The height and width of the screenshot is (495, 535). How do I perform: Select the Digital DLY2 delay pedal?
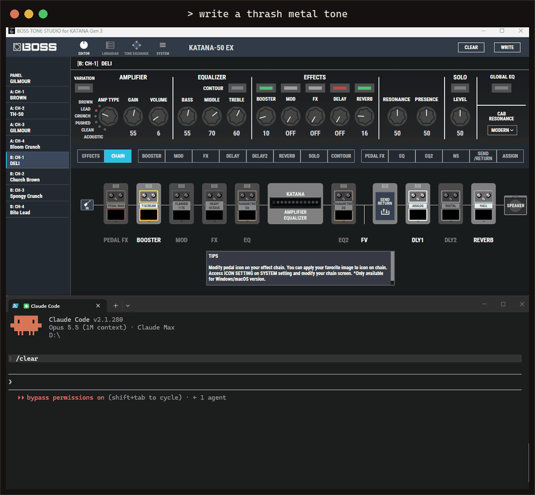tap(451, 204)
